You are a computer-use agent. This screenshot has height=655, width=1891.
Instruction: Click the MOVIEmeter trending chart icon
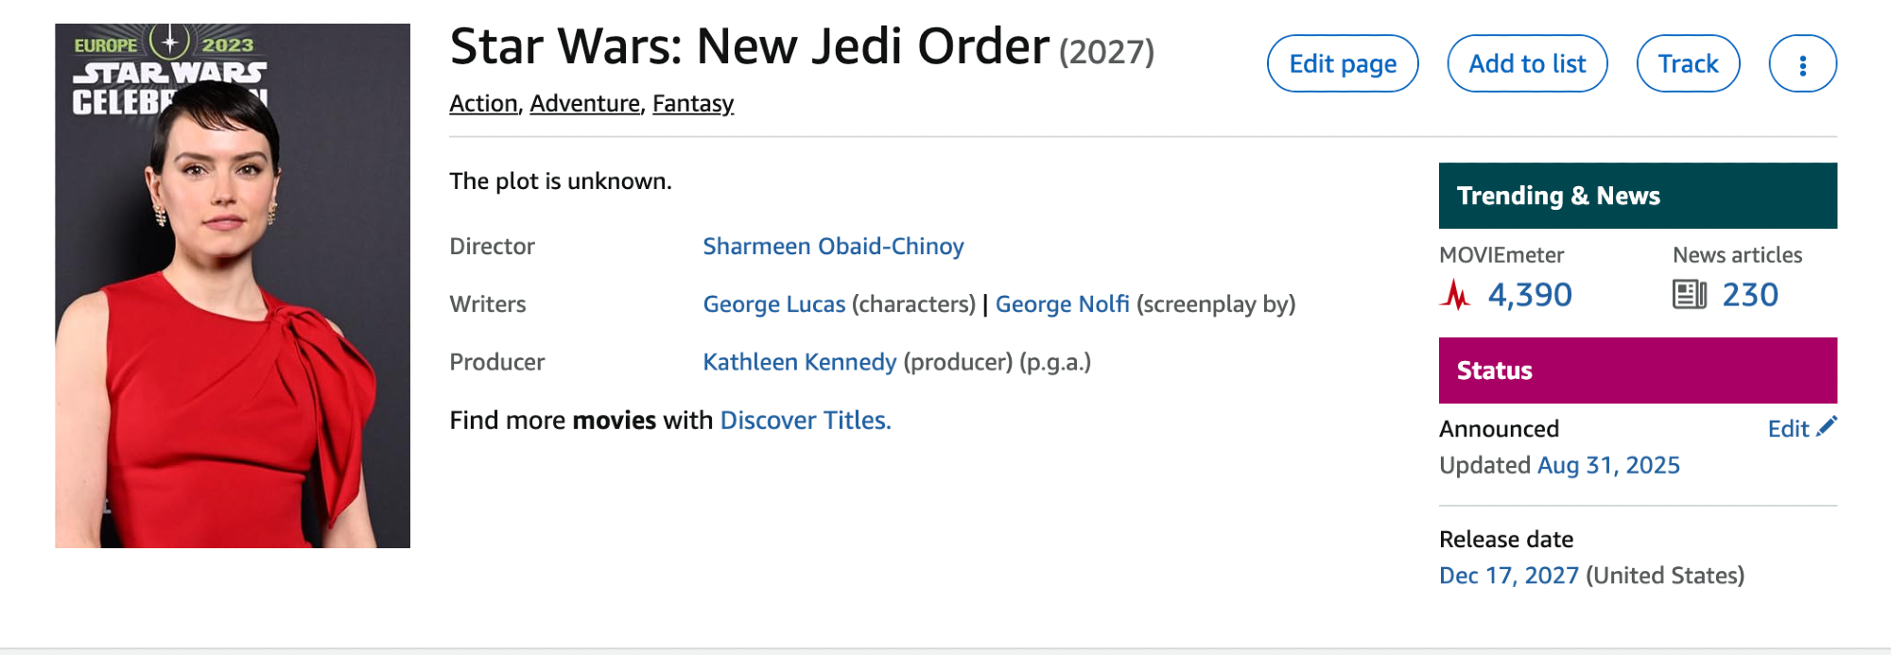tap(1456, 295)
